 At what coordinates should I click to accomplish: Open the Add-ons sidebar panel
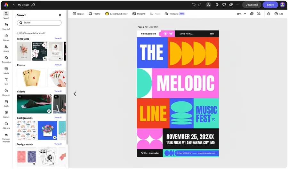click(x=6, y=125)
